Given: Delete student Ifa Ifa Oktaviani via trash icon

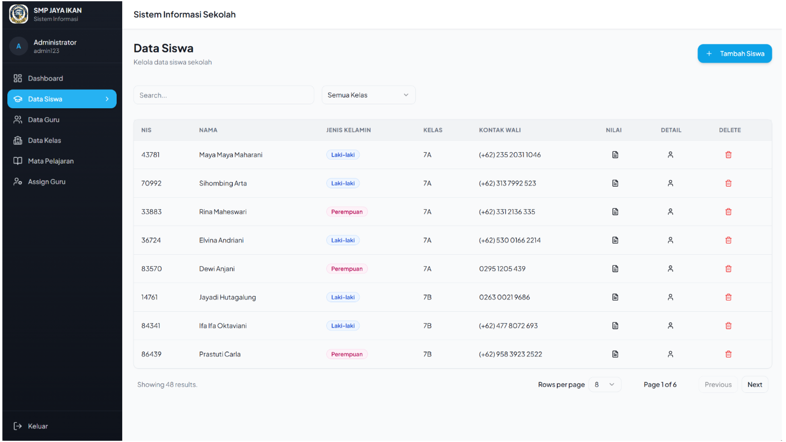Looking at the screenshot, I should pyautogui.click(x=729, y=326).
